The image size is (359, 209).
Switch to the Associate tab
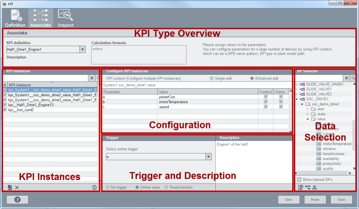[x=40, y=18]
